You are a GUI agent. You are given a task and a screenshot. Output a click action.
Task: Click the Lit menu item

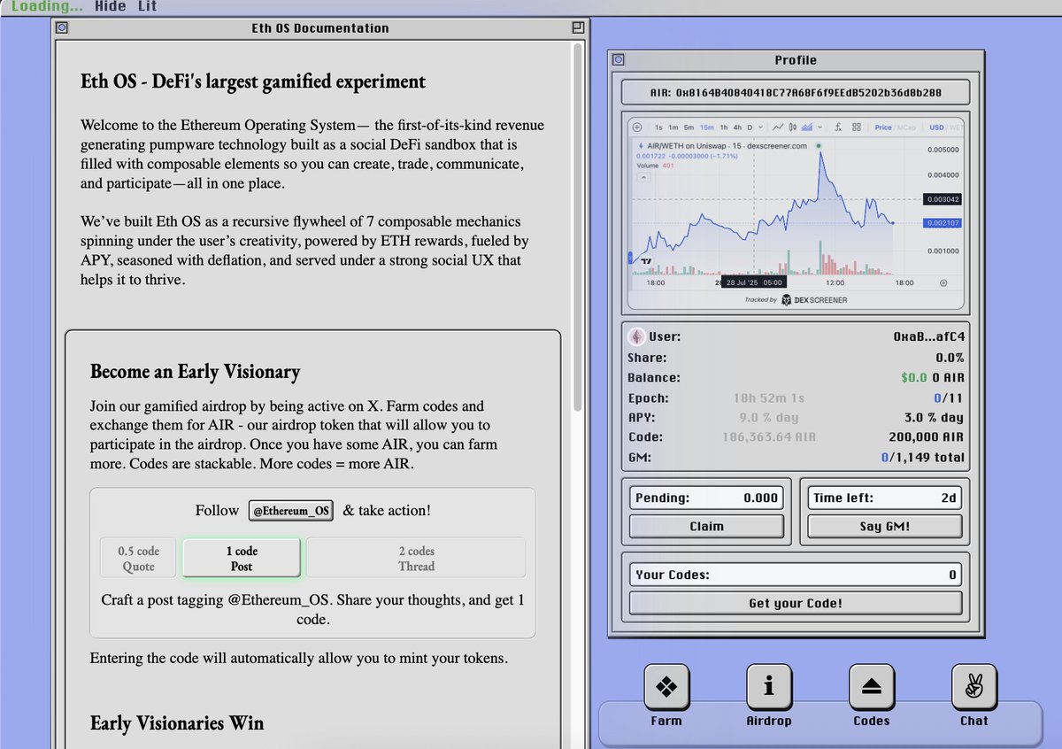[x=147, y=6]
